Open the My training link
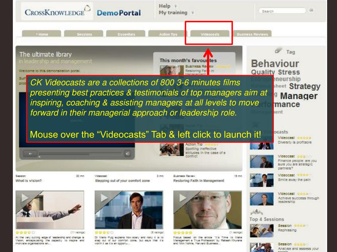This screenshot has height=252, width=337. pyautogui.click(x=173, y=13)
